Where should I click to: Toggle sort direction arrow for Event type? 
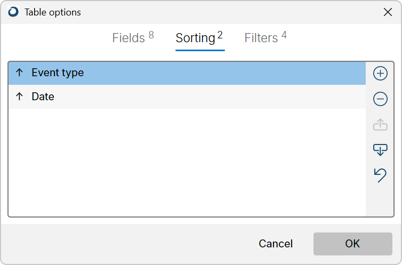19,73
